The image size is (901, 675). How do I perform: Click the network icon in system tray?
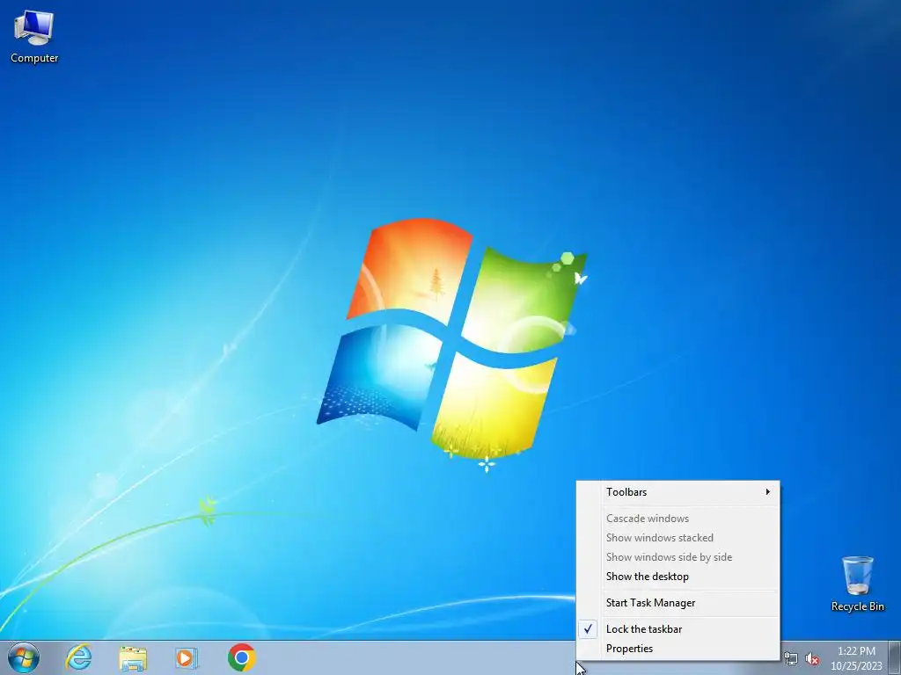[x=791, y=659]
